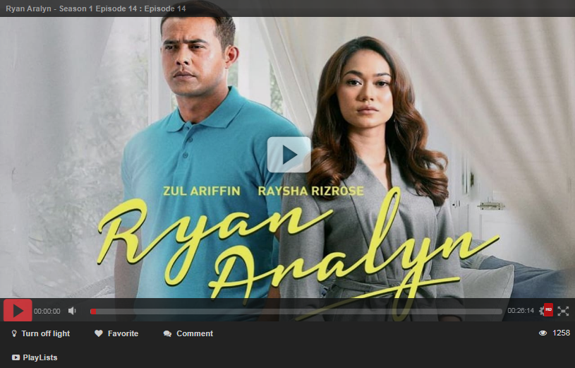Click the 00:26:14 total duration display
Screen dimensions: 575x368
click(x=521, y=311)
